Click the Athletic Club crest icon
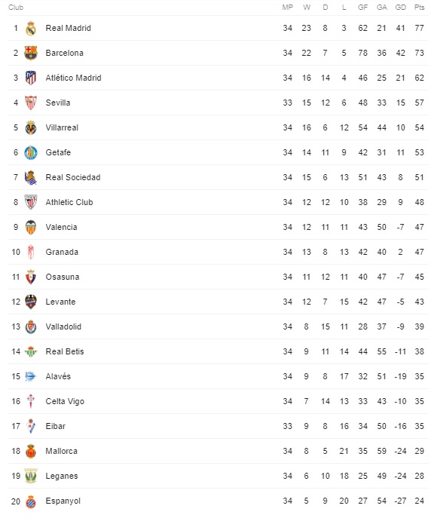Viewport: 431px width, 518px height. [x=31, y=202]
